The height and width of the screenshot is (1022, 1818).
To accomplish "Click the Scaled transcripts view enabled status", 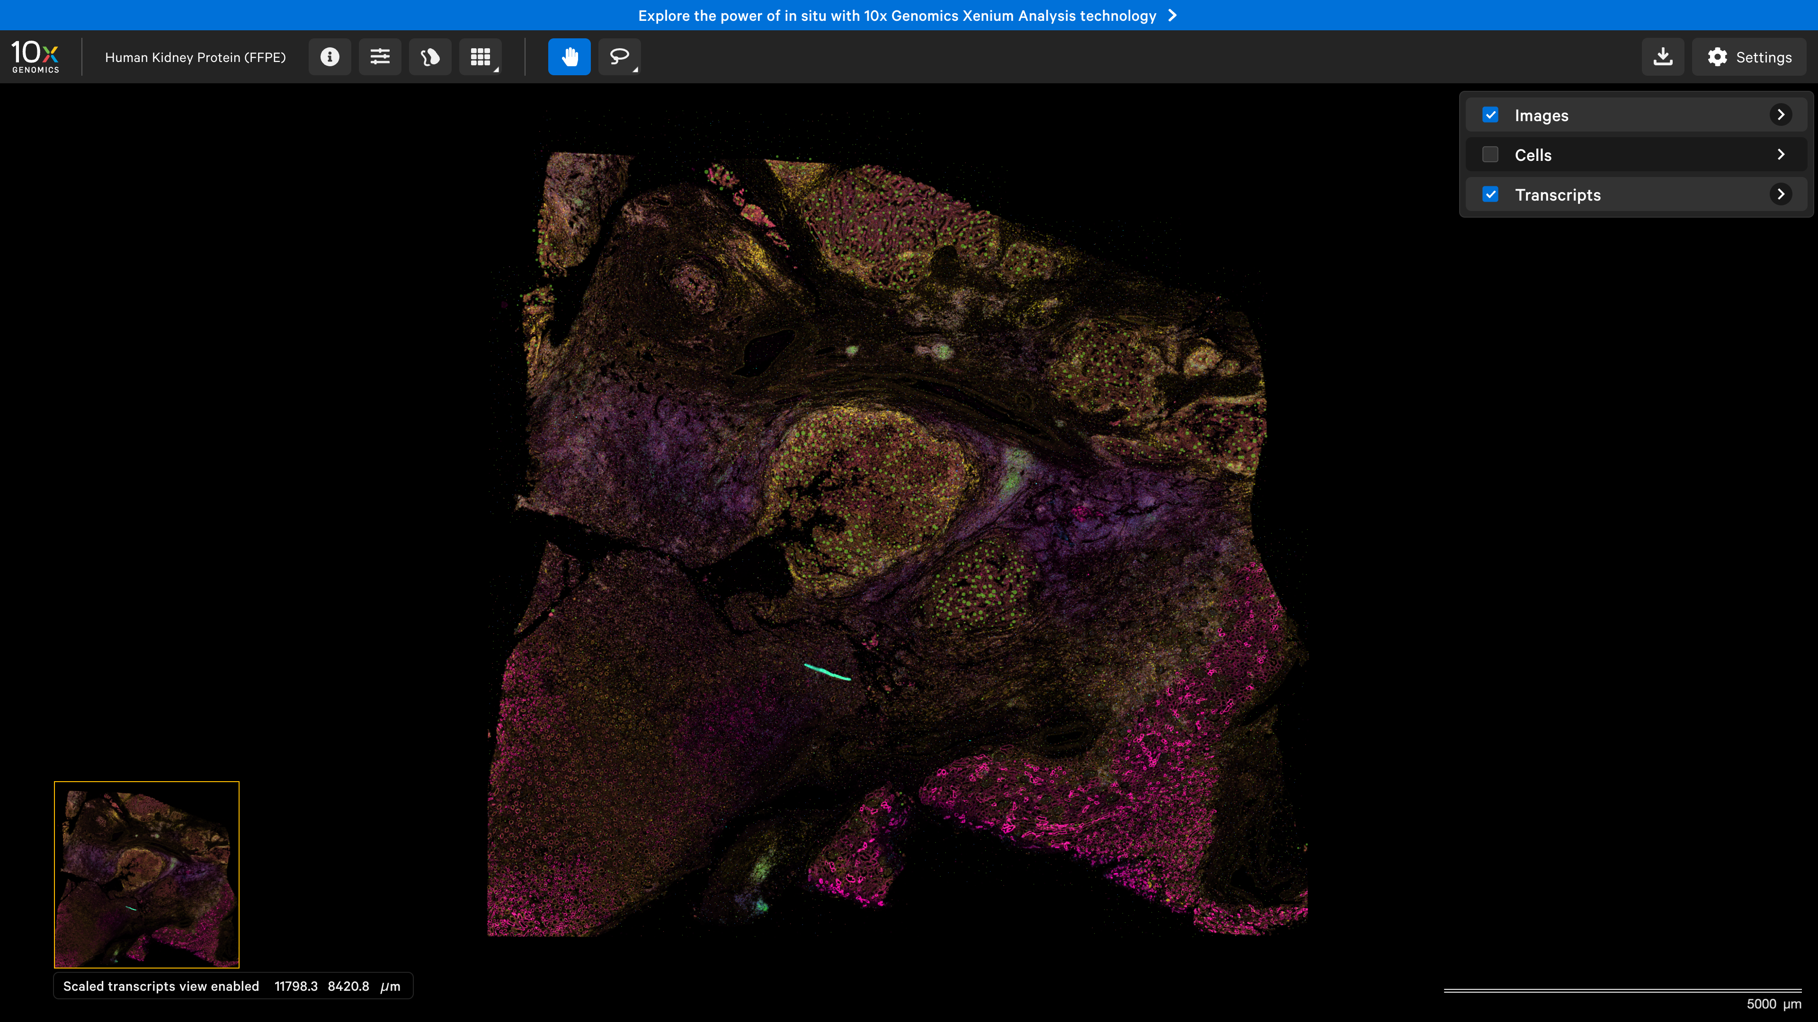I will 161,986.
